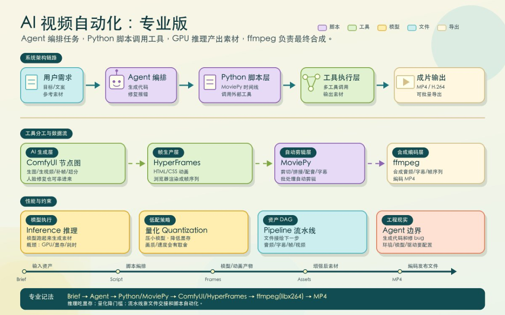
Task: Click the Frames timeline marker
Action: point(213,272)
